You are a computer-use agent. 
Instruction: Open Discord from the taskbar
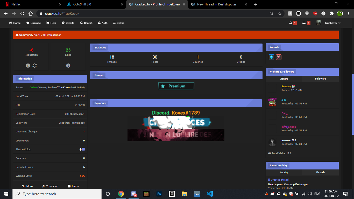pyautogui.click(x=134, y=194)
